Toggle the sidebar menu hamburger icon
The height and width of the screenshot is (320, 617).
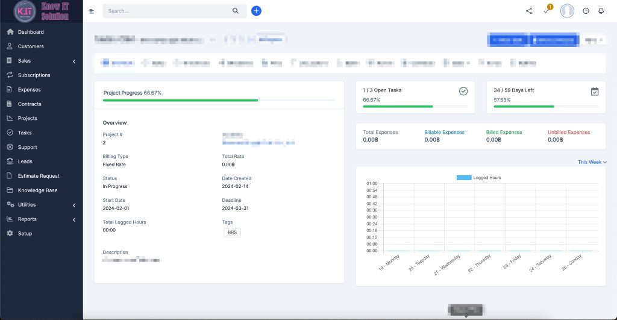92,11
